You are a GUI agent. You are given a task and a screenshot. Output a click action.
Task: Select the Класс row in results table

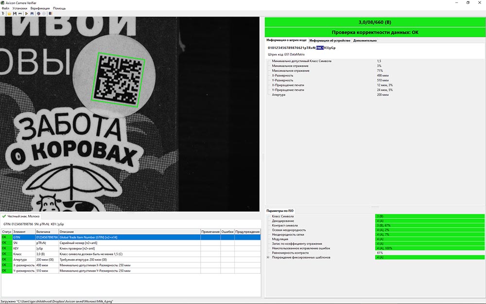[x=130, y=254]
